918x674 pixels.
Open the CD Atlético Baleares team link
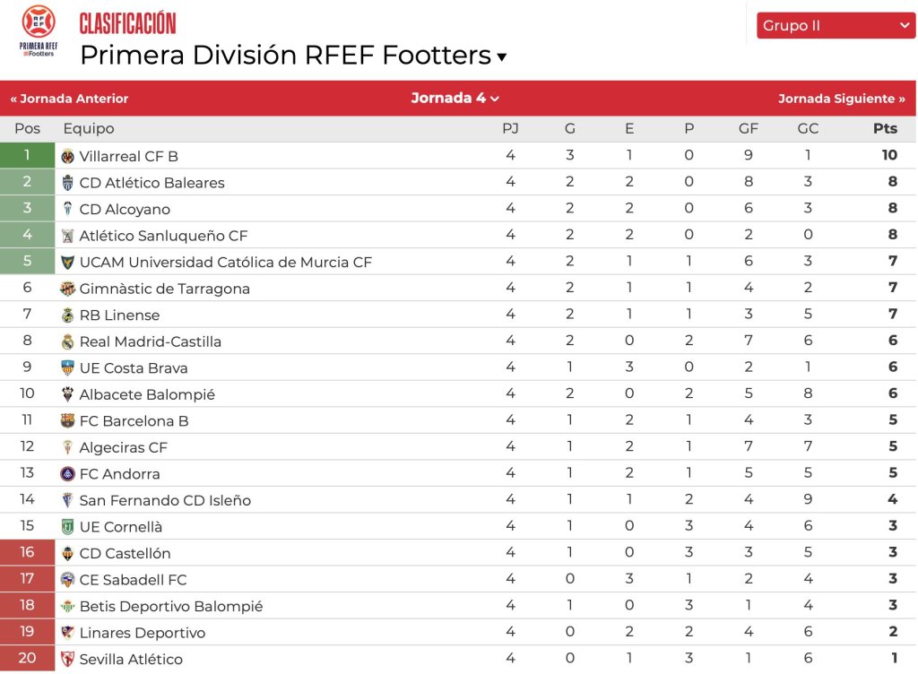point(152,183)
